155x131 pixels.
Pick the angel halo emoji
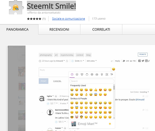pos(77,107)
